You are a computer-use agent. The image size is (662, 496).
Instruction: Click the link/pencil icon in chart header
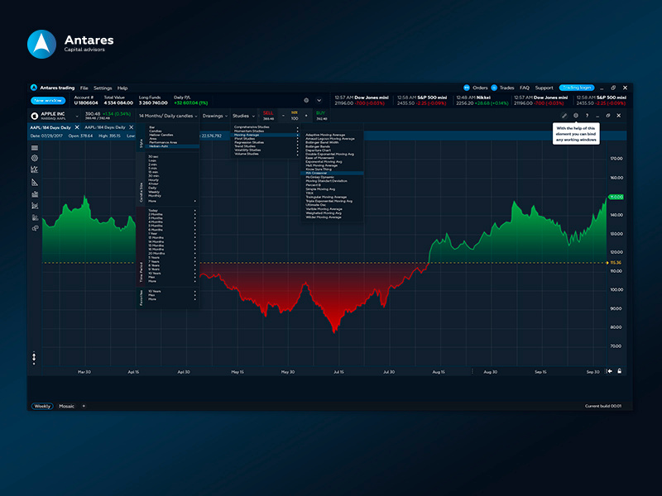coord(564,116)
